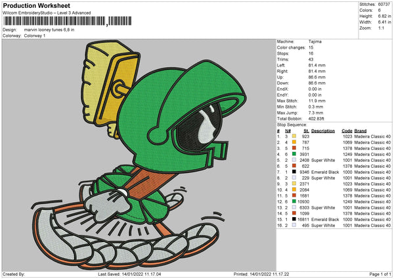This screenshot has width=394, height=279.
Task: Click 'Emerald Black' in stop row 15
Action: tap(325, 220)
